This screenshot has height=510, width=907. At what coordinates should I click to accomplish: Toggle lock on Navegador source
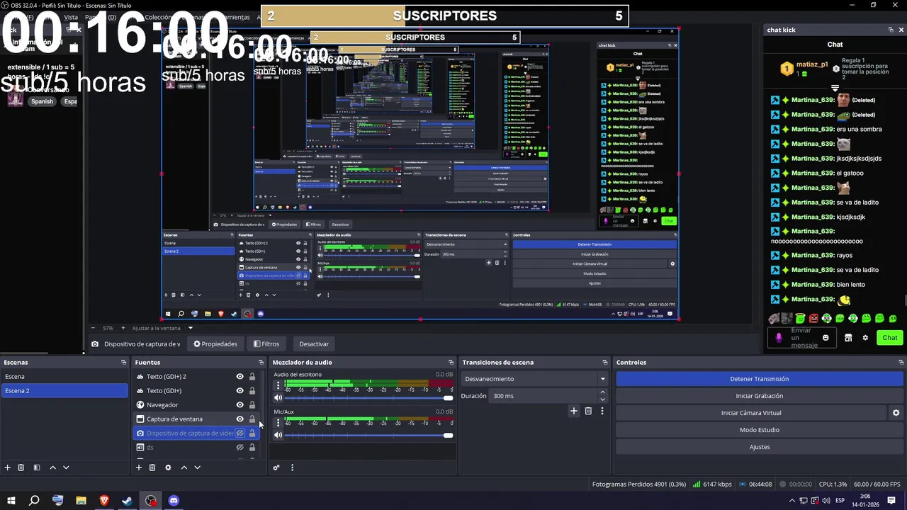pos(252,405)
